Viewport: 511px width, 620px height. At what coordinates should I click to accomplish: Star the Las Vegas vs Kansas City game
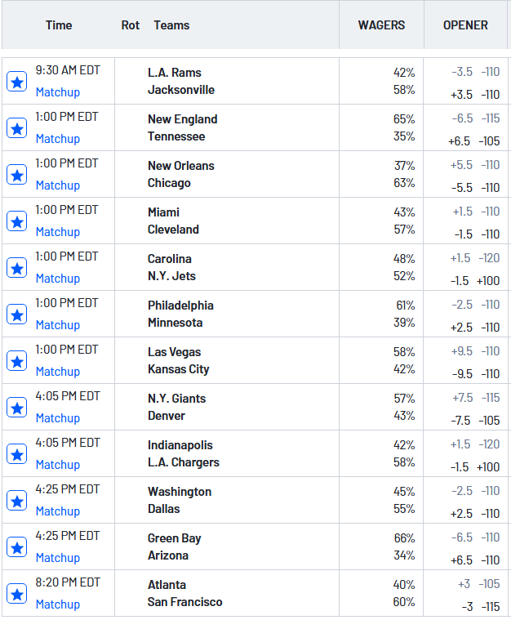click(16, 360)
